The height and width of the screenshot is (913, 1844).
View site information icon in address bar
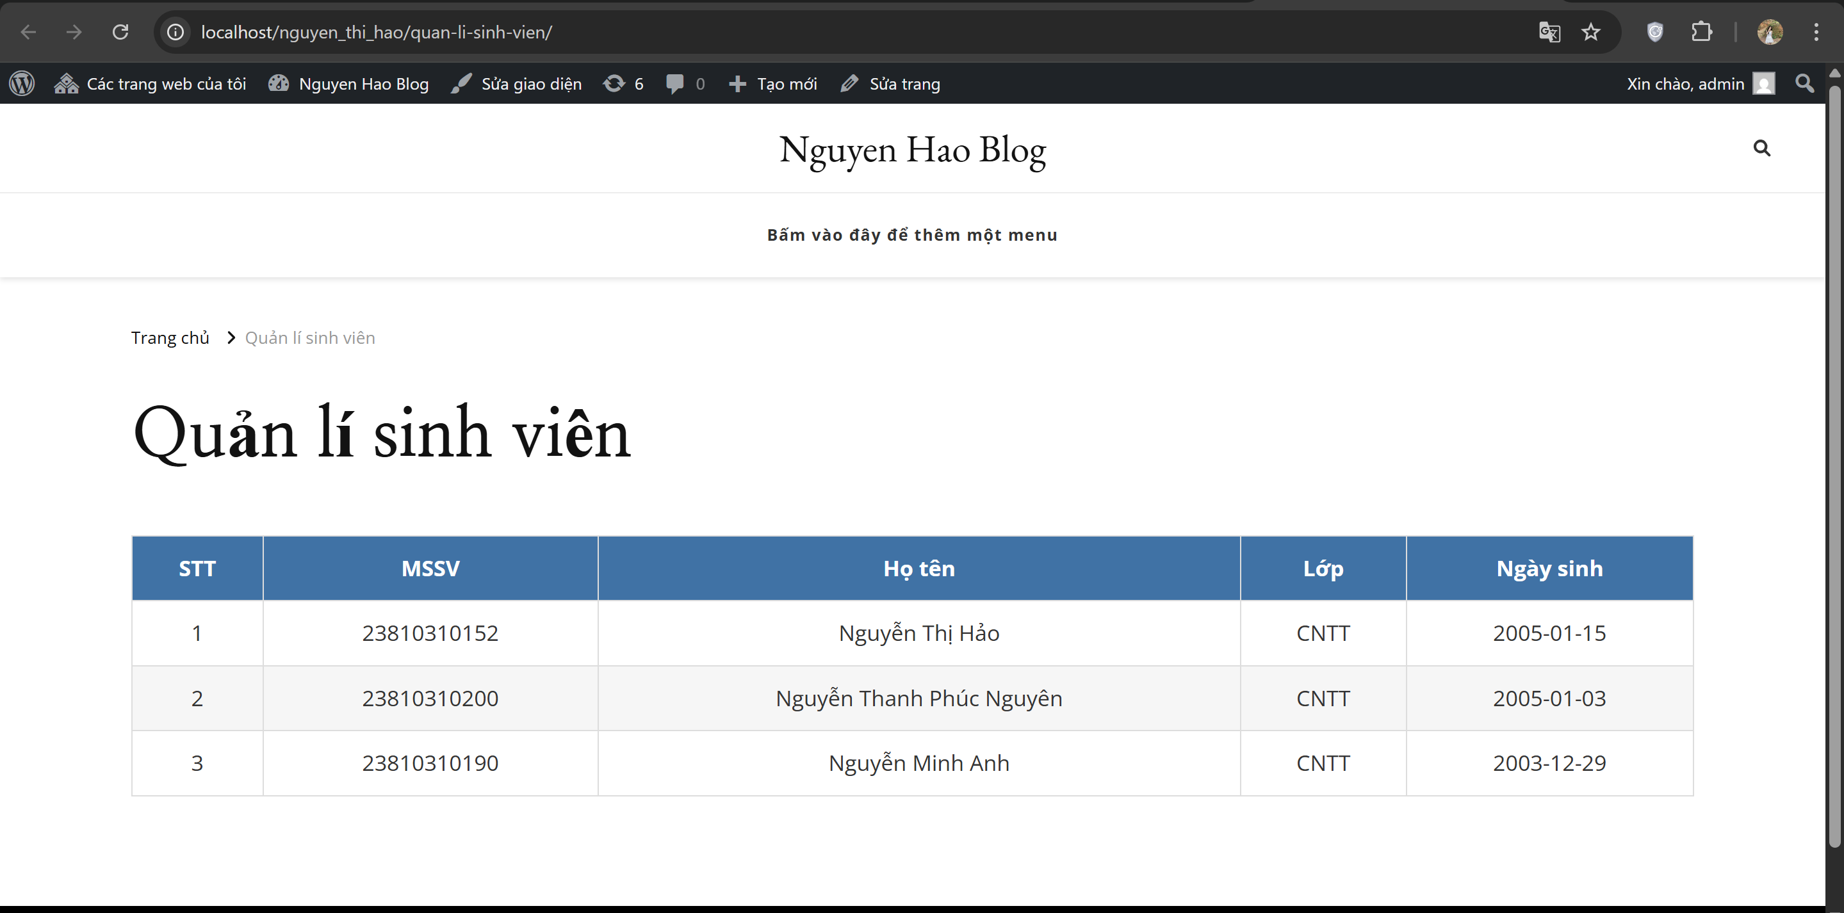[175, 32]
